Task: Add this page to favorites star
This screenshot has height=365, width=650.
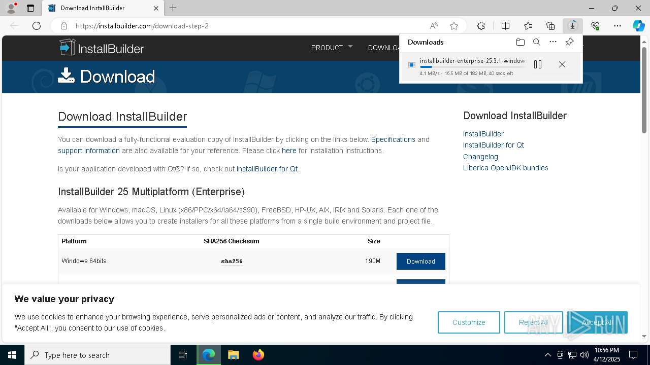Action: tap(454, 26)
